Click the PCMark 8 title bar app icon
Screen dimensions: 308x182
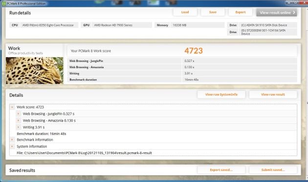tap(3, 3)
